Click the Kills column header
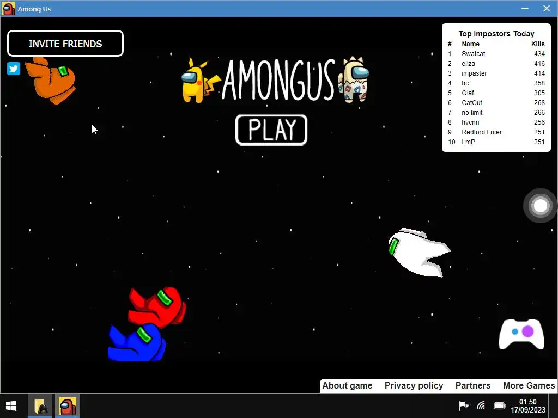The height and width of the screenshot is (418, 558). tap(538, 44)
